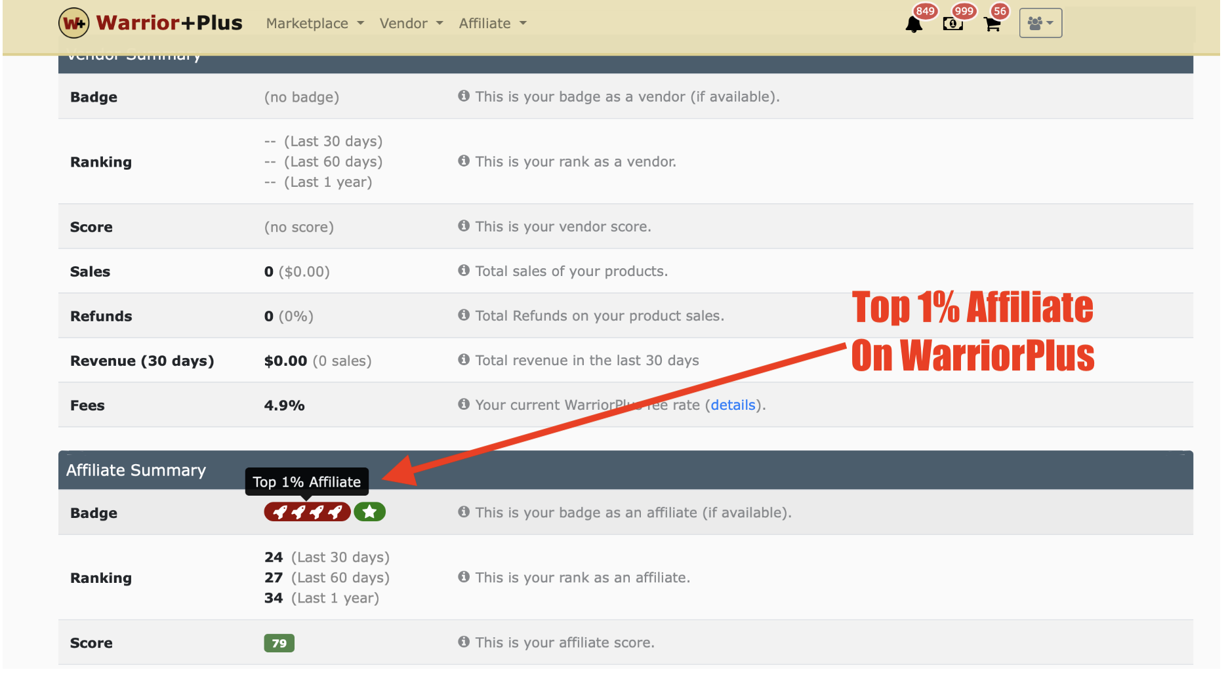Open the user account dropdown button
Viewport: 1228px width, 674px height.
tap(1040, 24)
